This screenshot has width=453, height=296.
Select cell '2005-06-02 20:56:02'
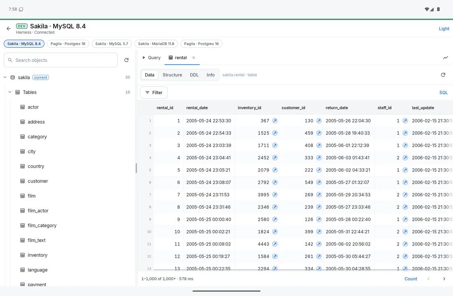(x=348, y=244)
